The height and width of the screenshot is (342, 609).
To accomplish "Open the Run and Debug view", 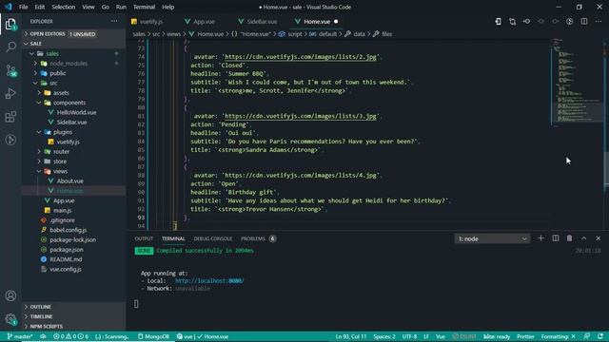I will click(x=10, y=93).
